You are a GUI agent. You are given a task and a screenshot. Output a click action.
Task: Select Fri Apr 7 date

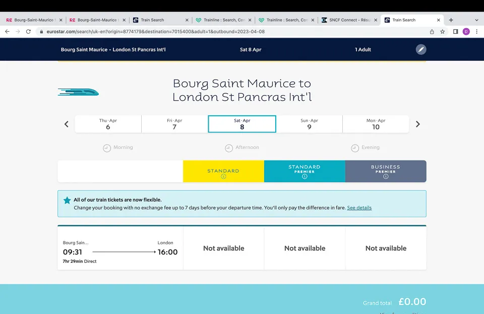pos(174,124)
